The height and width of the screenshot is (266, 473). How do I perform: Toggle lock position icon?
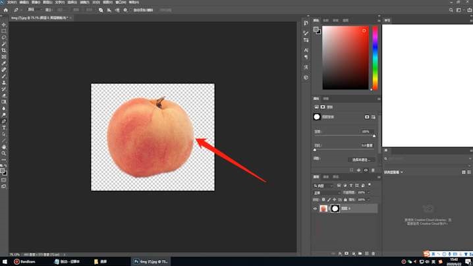(x=334, y=199)
